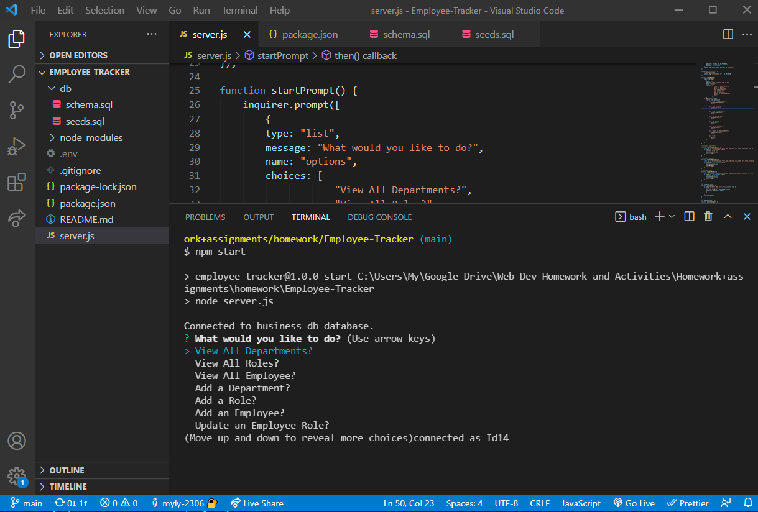Split the editor using the toolbar icon
The height and width of the screenshot is (512, 758).
728,34
